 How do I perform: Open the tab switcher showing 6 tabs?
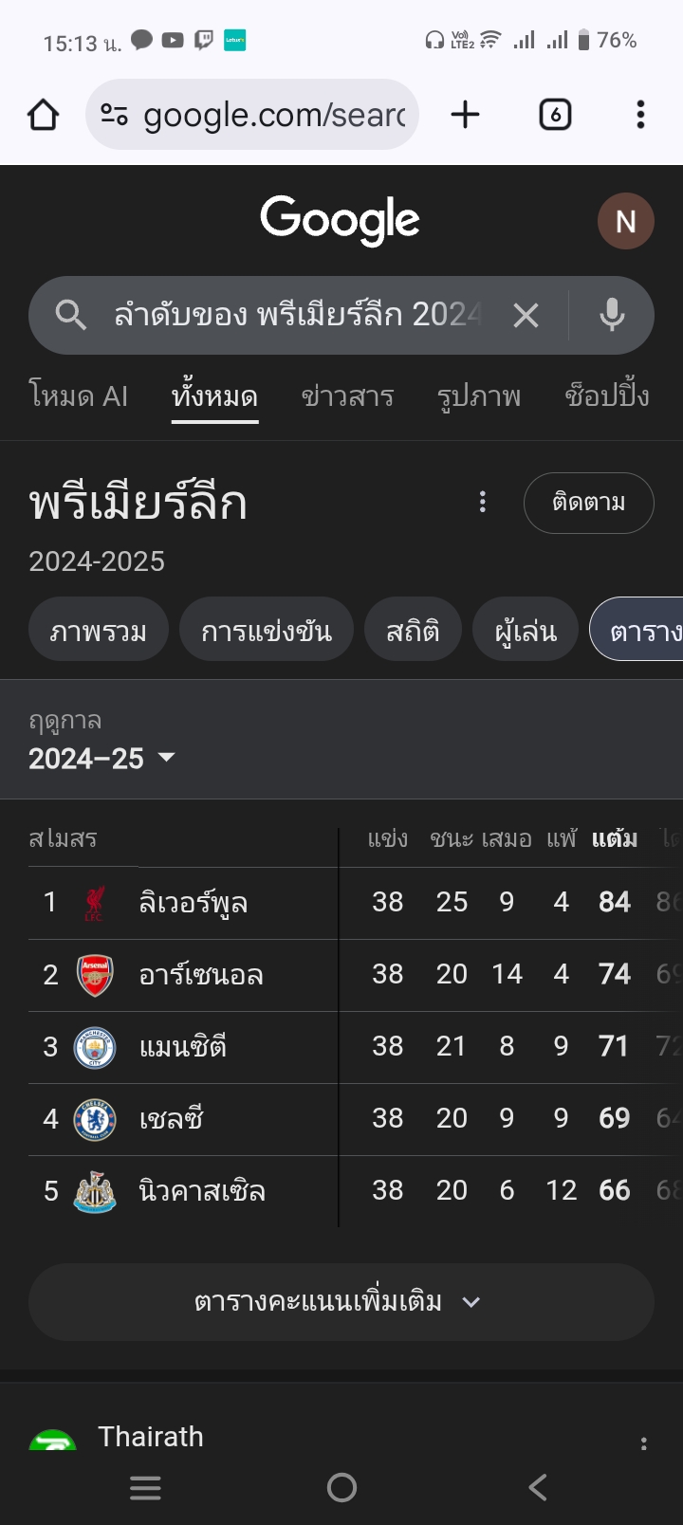(x=555, y=116)
